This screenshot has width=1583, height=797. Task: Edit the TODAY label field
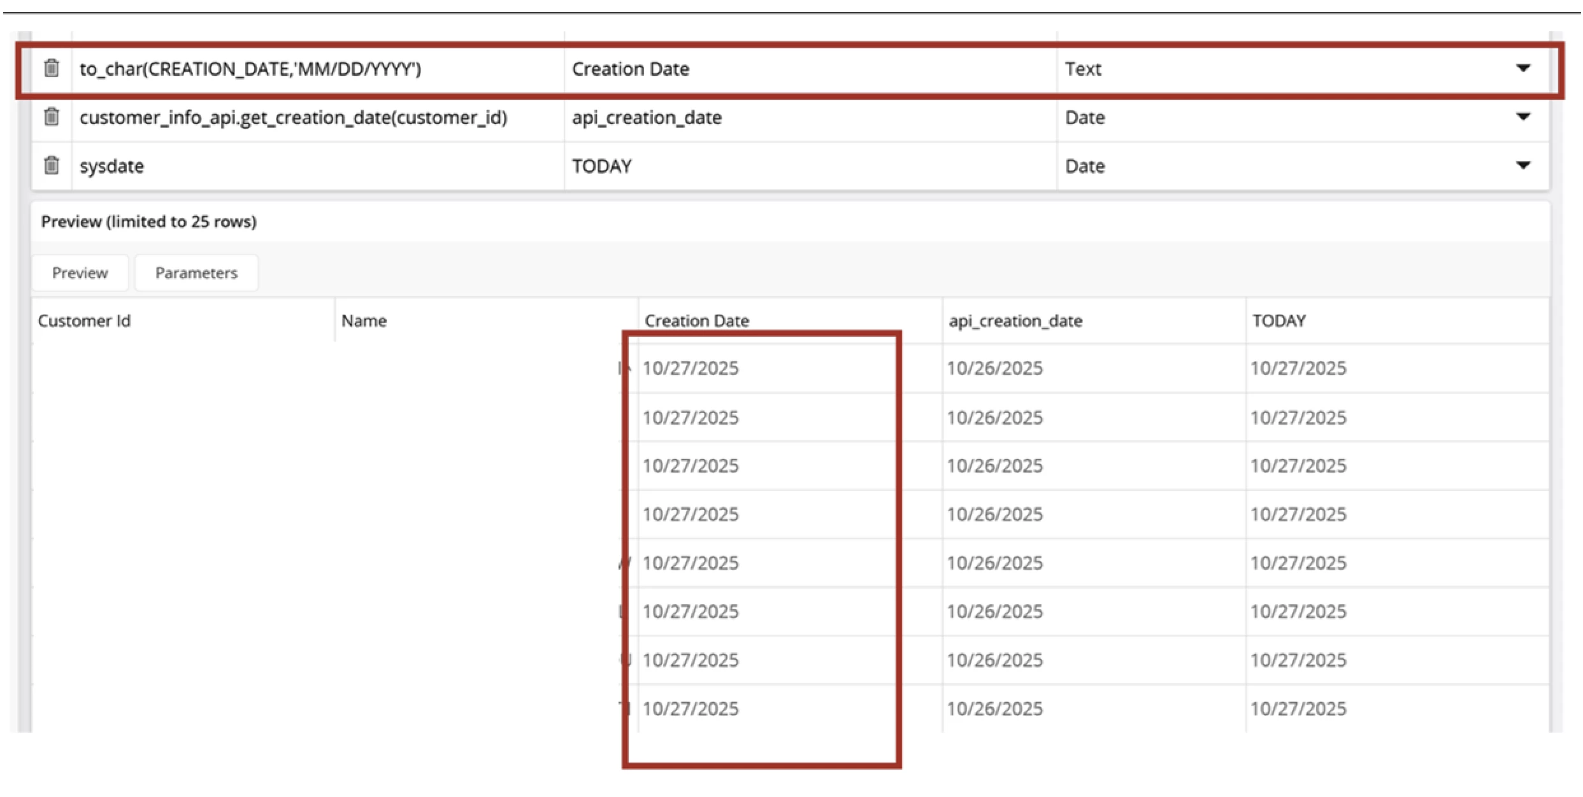(x=601, y=166)
